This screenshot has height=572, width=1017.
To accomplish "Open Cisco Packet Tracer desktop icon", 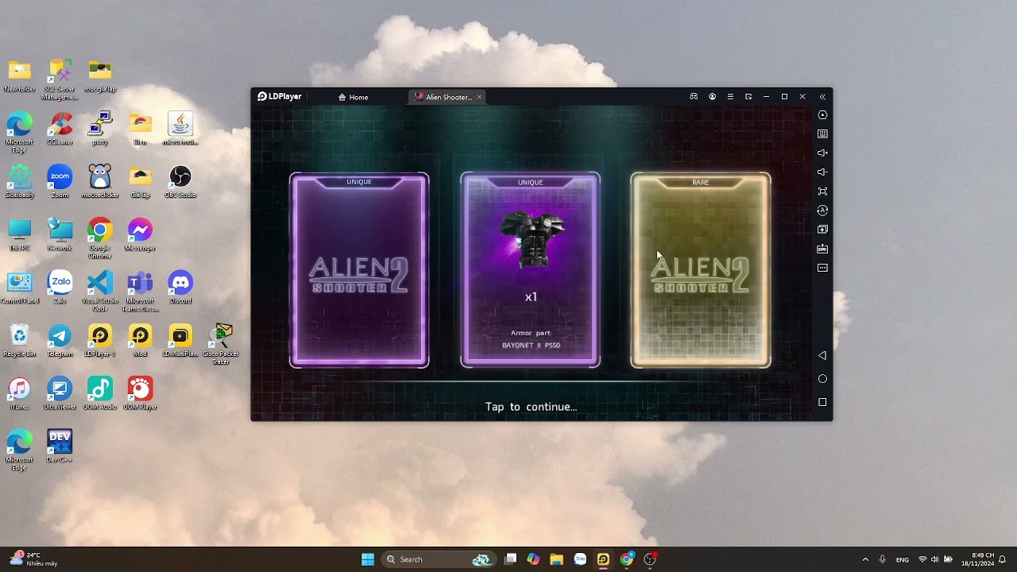I will pos(221,344).
